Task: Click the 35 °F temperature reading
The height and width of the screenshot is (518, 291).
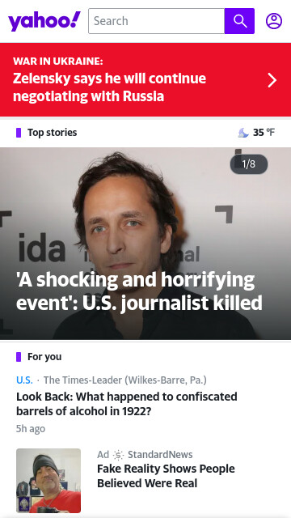Action: pyautogui.click(x=264, y=133)
